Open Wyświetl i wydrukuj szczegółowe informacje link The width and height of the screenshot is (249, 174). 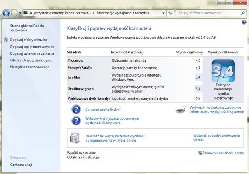point(217,109)
